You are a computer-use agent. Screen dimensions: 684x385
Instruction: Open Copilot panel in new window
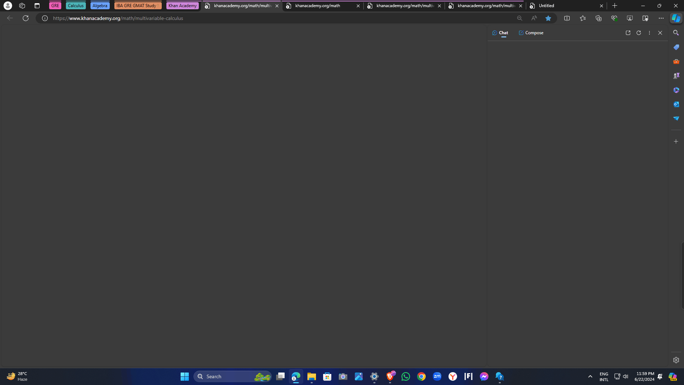[628, 33]
